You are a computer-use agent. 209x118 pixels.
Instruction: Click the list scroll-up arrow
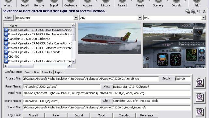pyautogui.click(x=73, y=25)
